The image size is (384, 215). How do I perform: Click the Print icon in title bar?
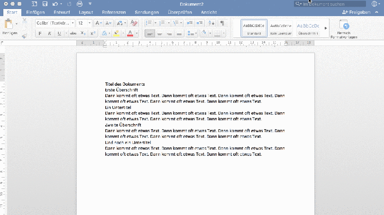pos(80,4)
